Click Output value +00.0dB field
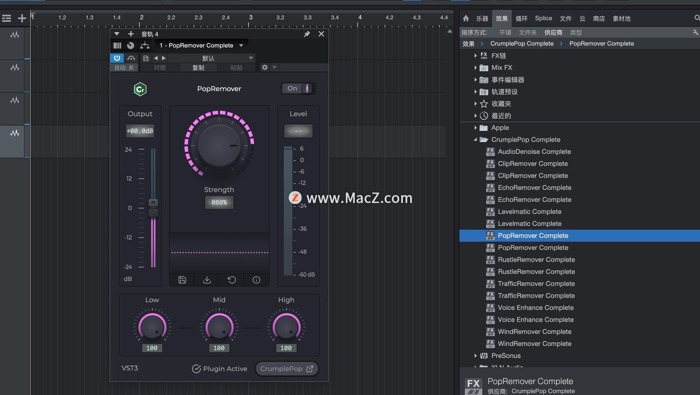 click(140, 131)
